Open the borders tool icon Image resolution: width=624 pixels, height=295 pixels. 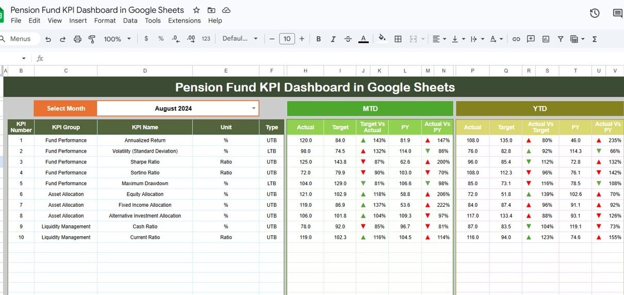[398, 39]
